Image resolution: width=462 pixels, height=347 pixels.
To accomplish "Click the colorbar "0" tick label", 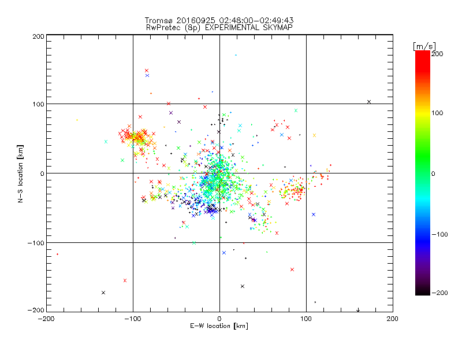I will point(433,174).
